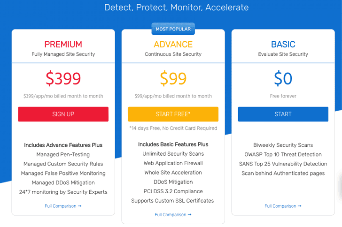The image size is (342, 227).
Task: Click Managed Pen-Testing feature text
Action: pos(63,154)
